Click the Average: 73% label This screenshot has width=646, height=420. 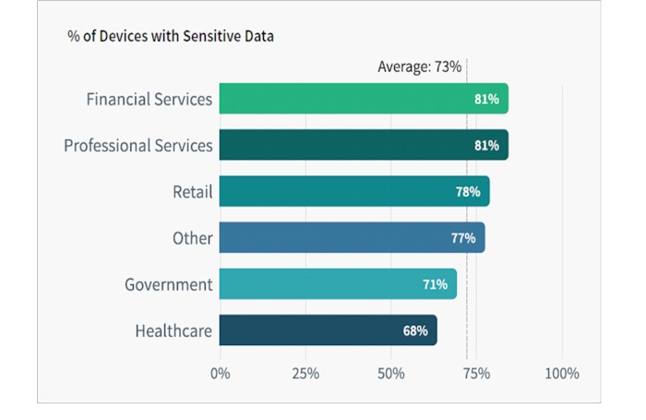coord(419,66)
